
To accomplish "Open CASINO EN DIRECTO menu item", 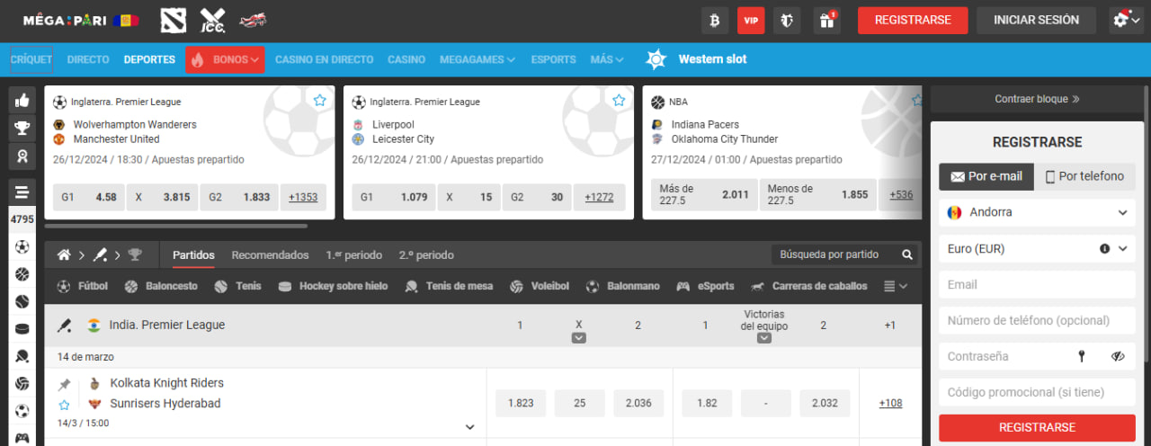I will click(325, 59).
